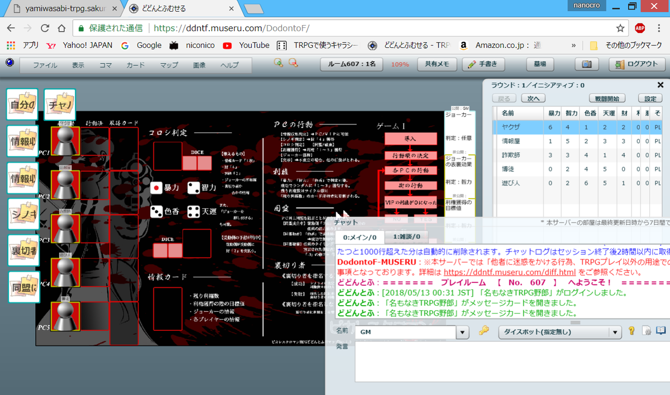
Task: Open the ヘルプ menu
Action: (229, 65)
